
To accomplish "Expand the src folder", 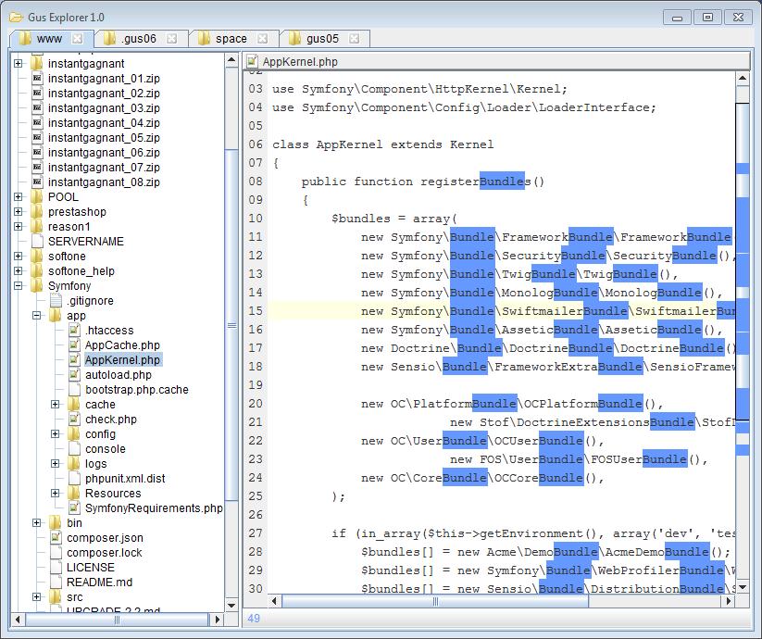I will pos(37,596).
